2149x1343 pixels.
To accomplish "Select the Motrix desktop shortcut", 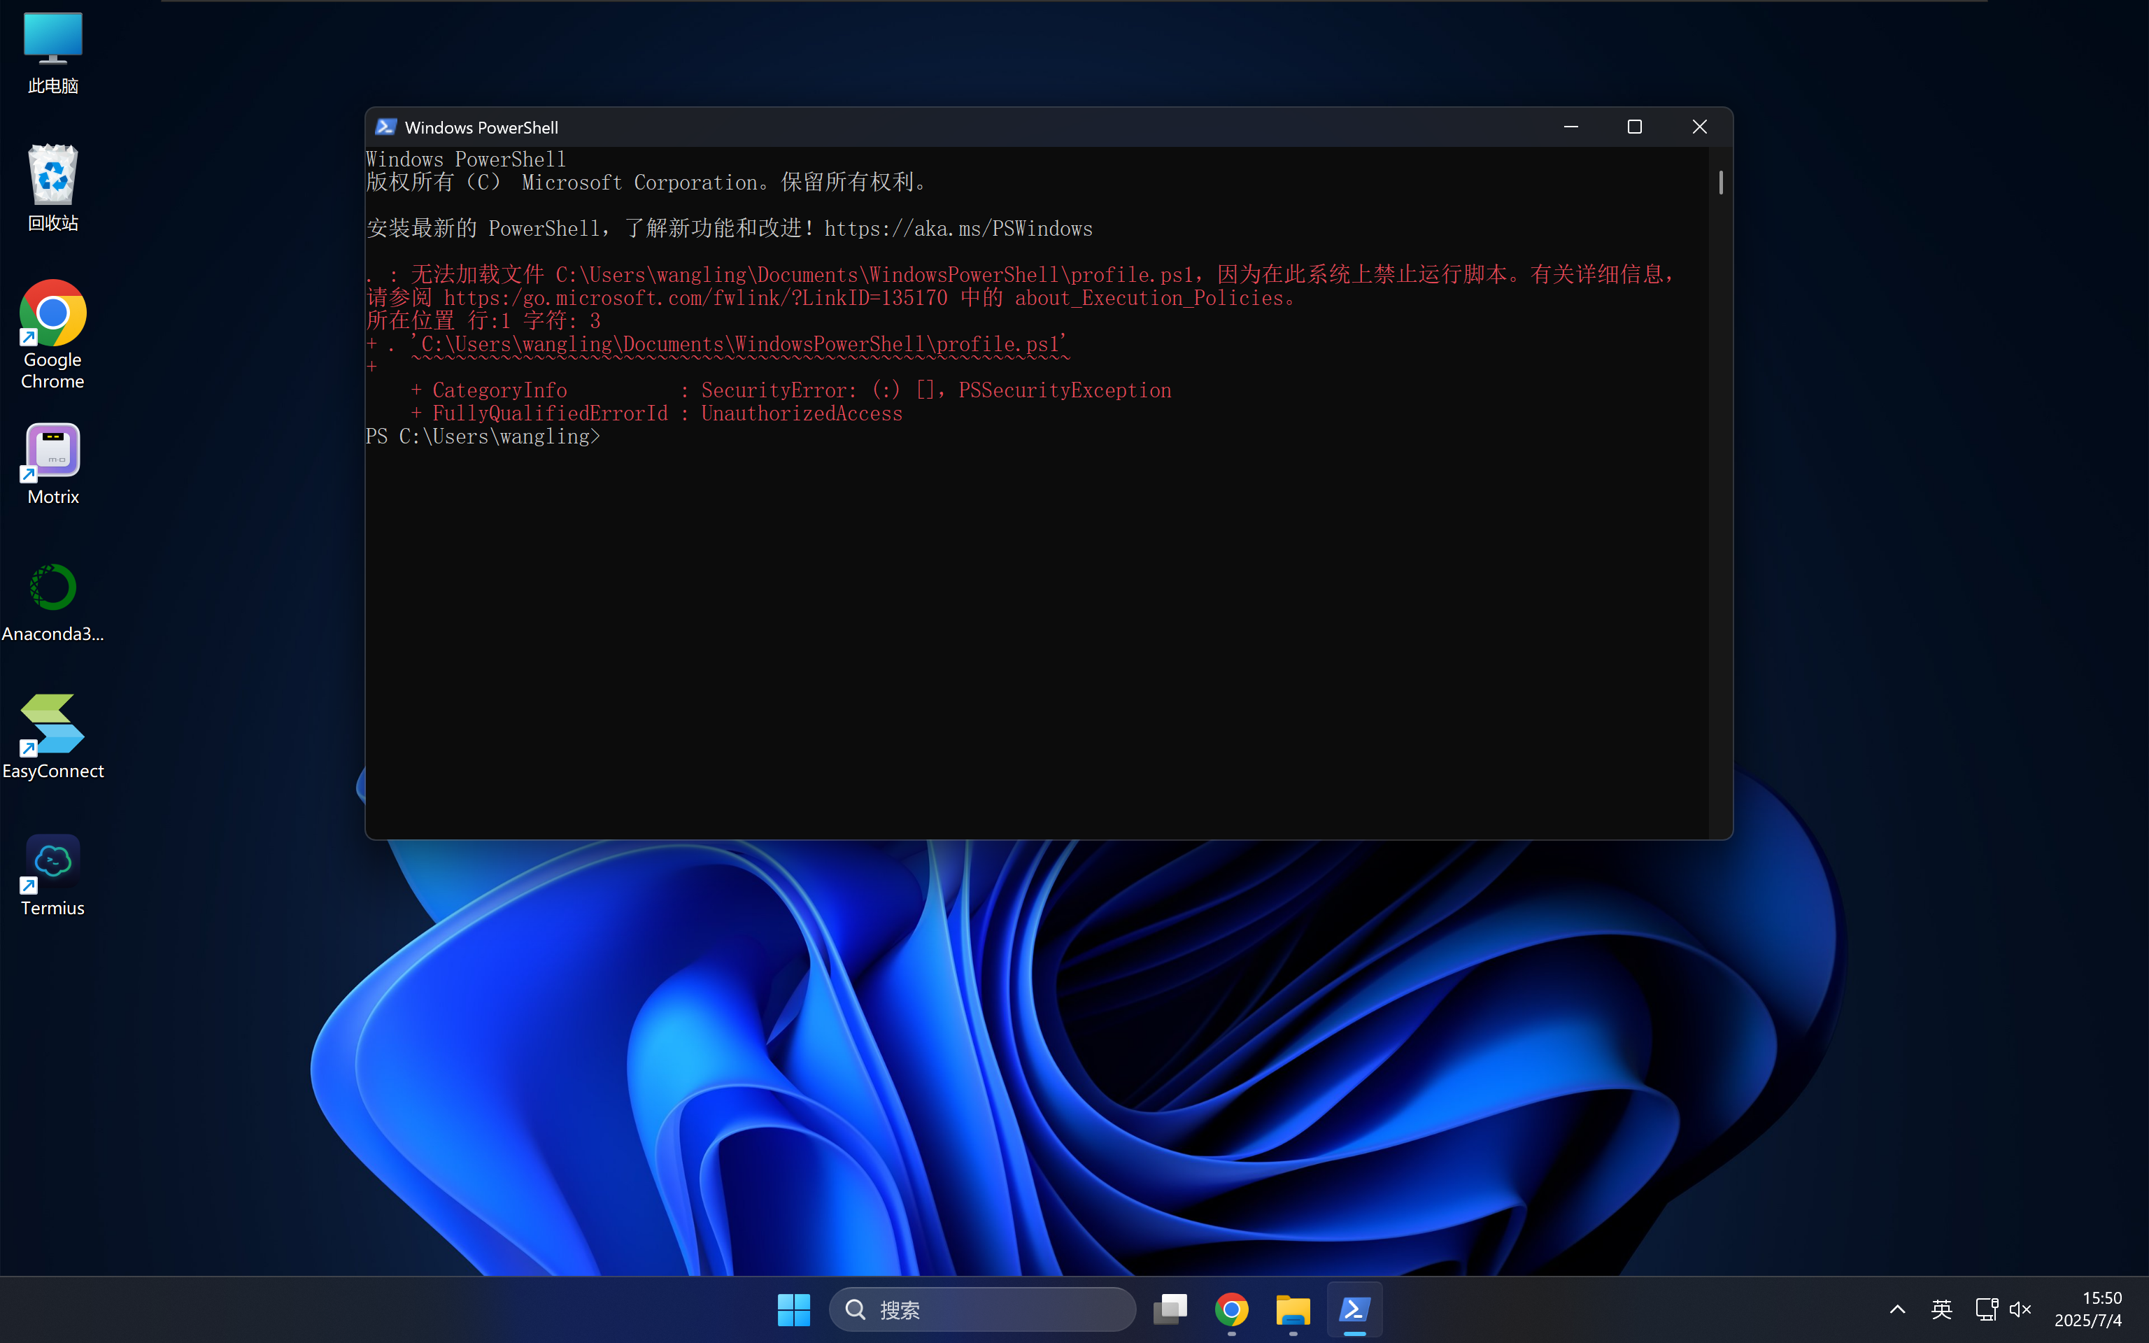I will pos(52,464).
